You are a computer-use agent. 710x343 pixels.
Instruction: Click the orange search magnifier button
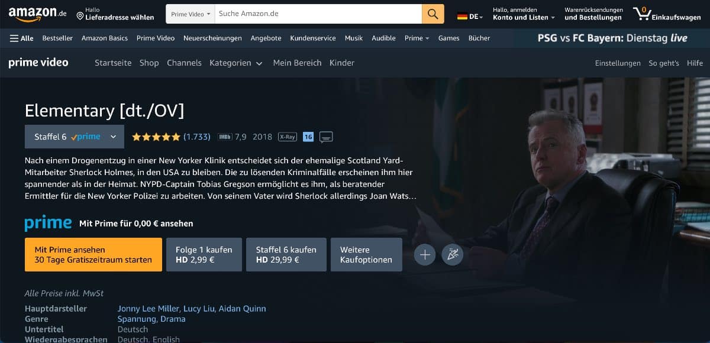433,14
